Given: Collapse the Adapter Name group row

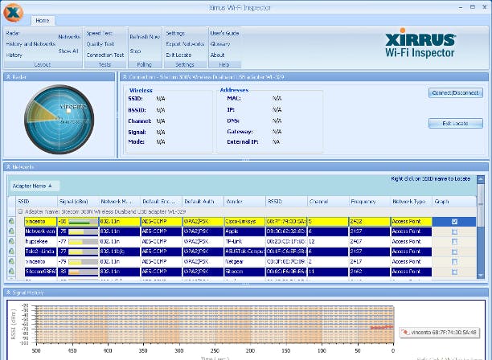Looking at the screenshot, I should 19,211.
